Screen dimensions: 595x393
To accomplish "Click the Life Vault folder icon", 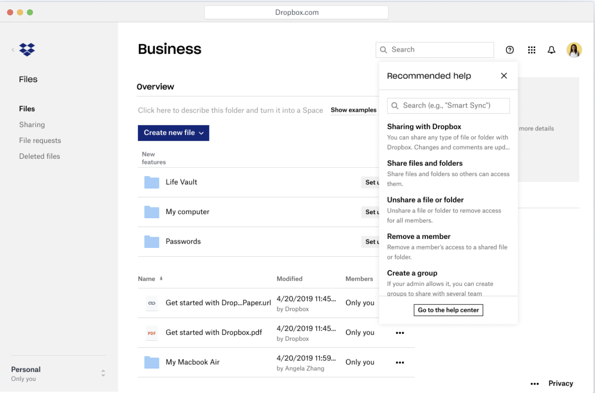I will (x=152, y=182).
